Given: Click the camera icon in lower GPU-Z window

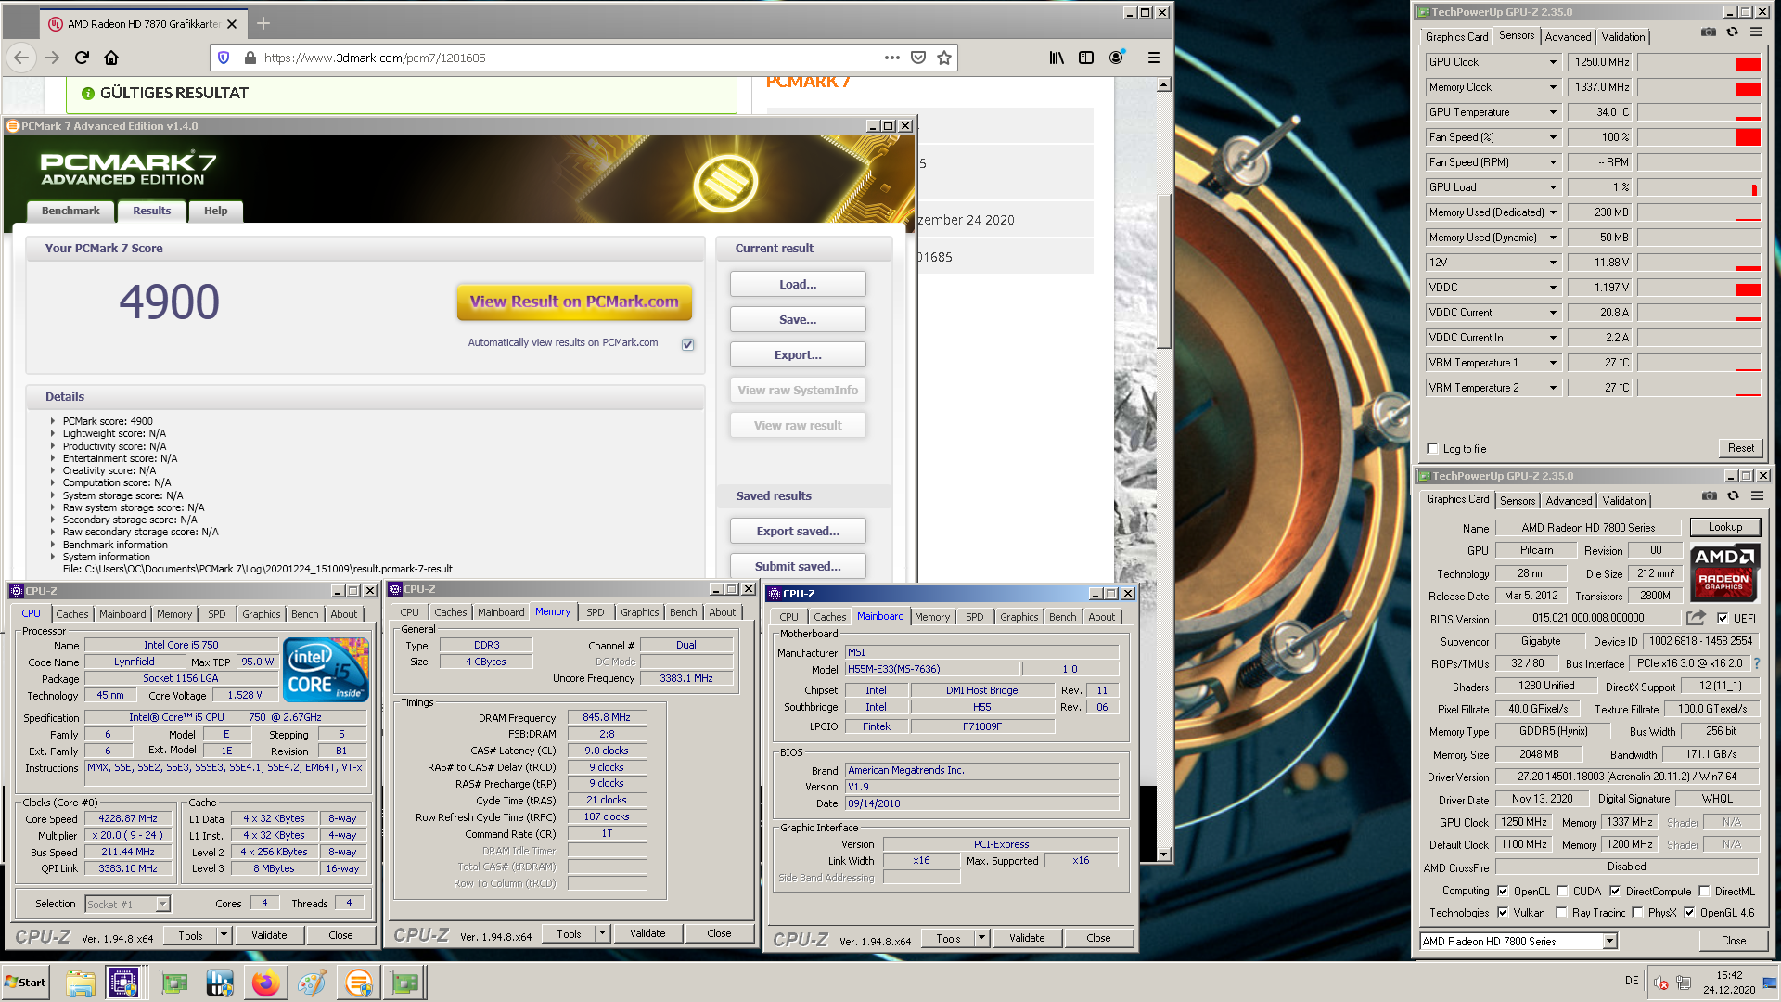Looking at the screenshot, I should coord(1709,495).
